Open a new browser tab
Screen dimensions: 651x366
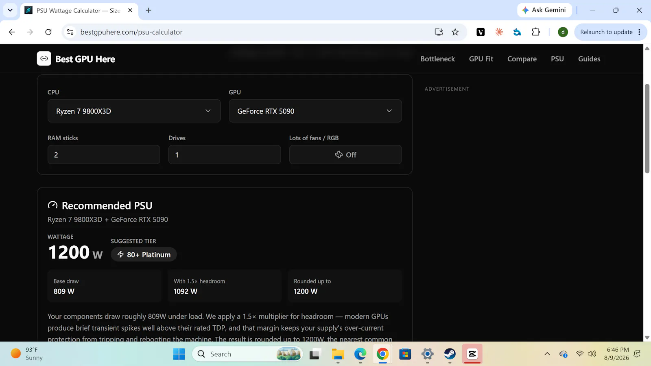coord(149,11)
